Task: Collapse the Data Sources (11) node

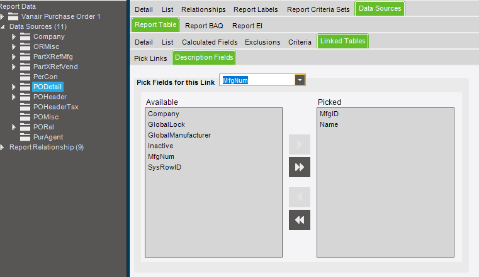Action: 3,27
